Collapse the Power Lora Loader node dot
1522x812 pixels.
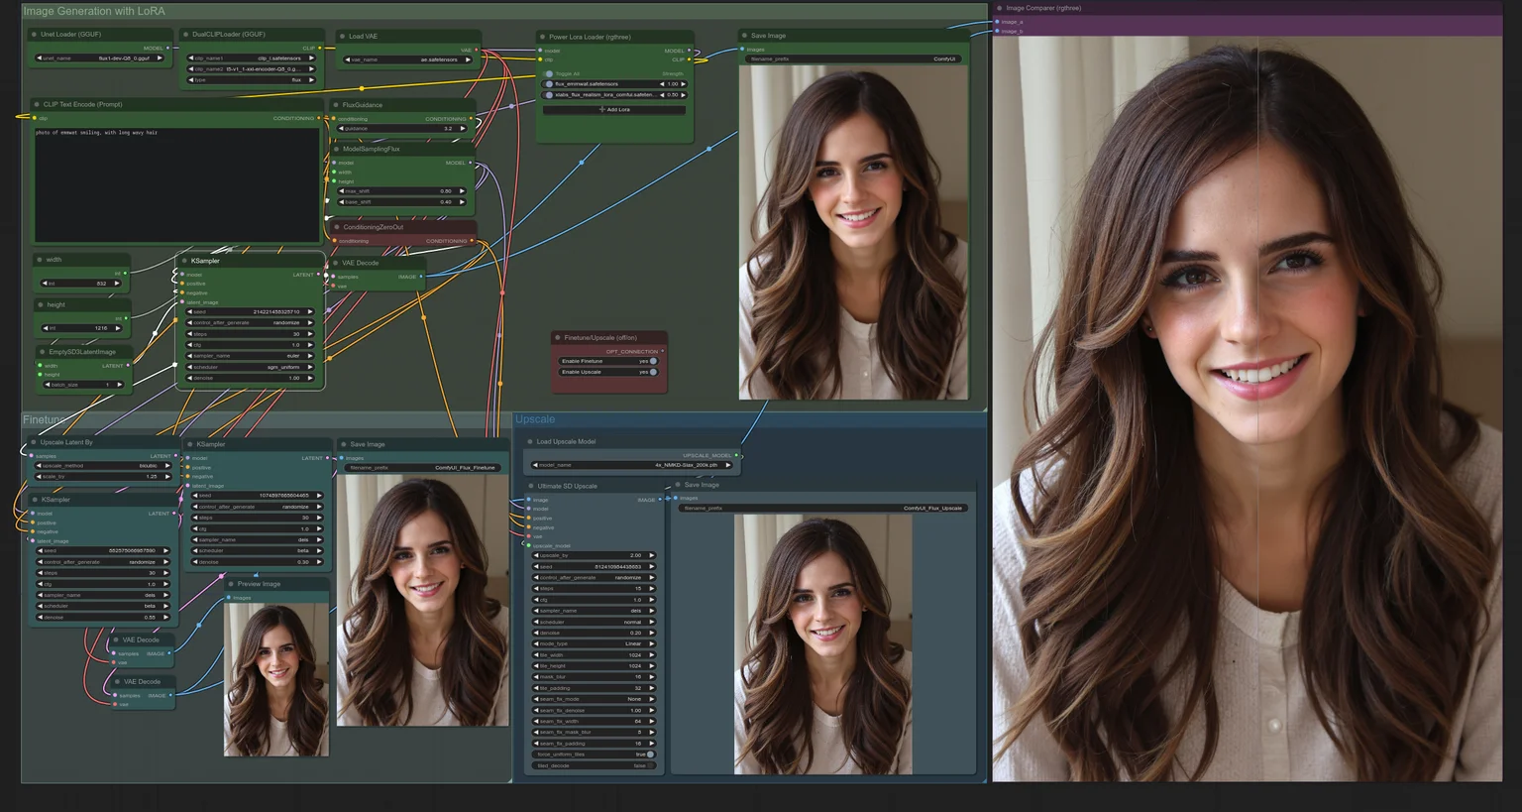click(x=542, y=37)
